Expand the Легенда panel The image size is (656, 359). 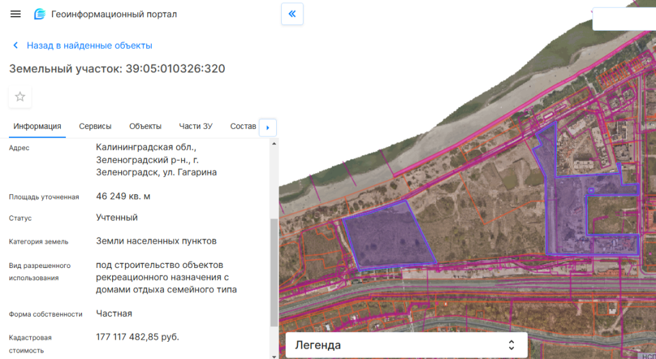[406, 345]
